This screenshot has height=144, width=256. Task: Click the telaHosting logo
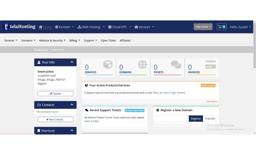pyautogui.click(x=19, y=27)
